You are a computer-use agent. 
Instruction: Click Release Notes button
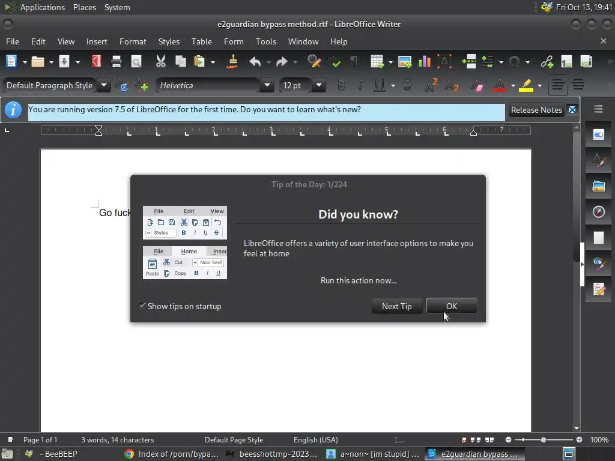(536, 110)
